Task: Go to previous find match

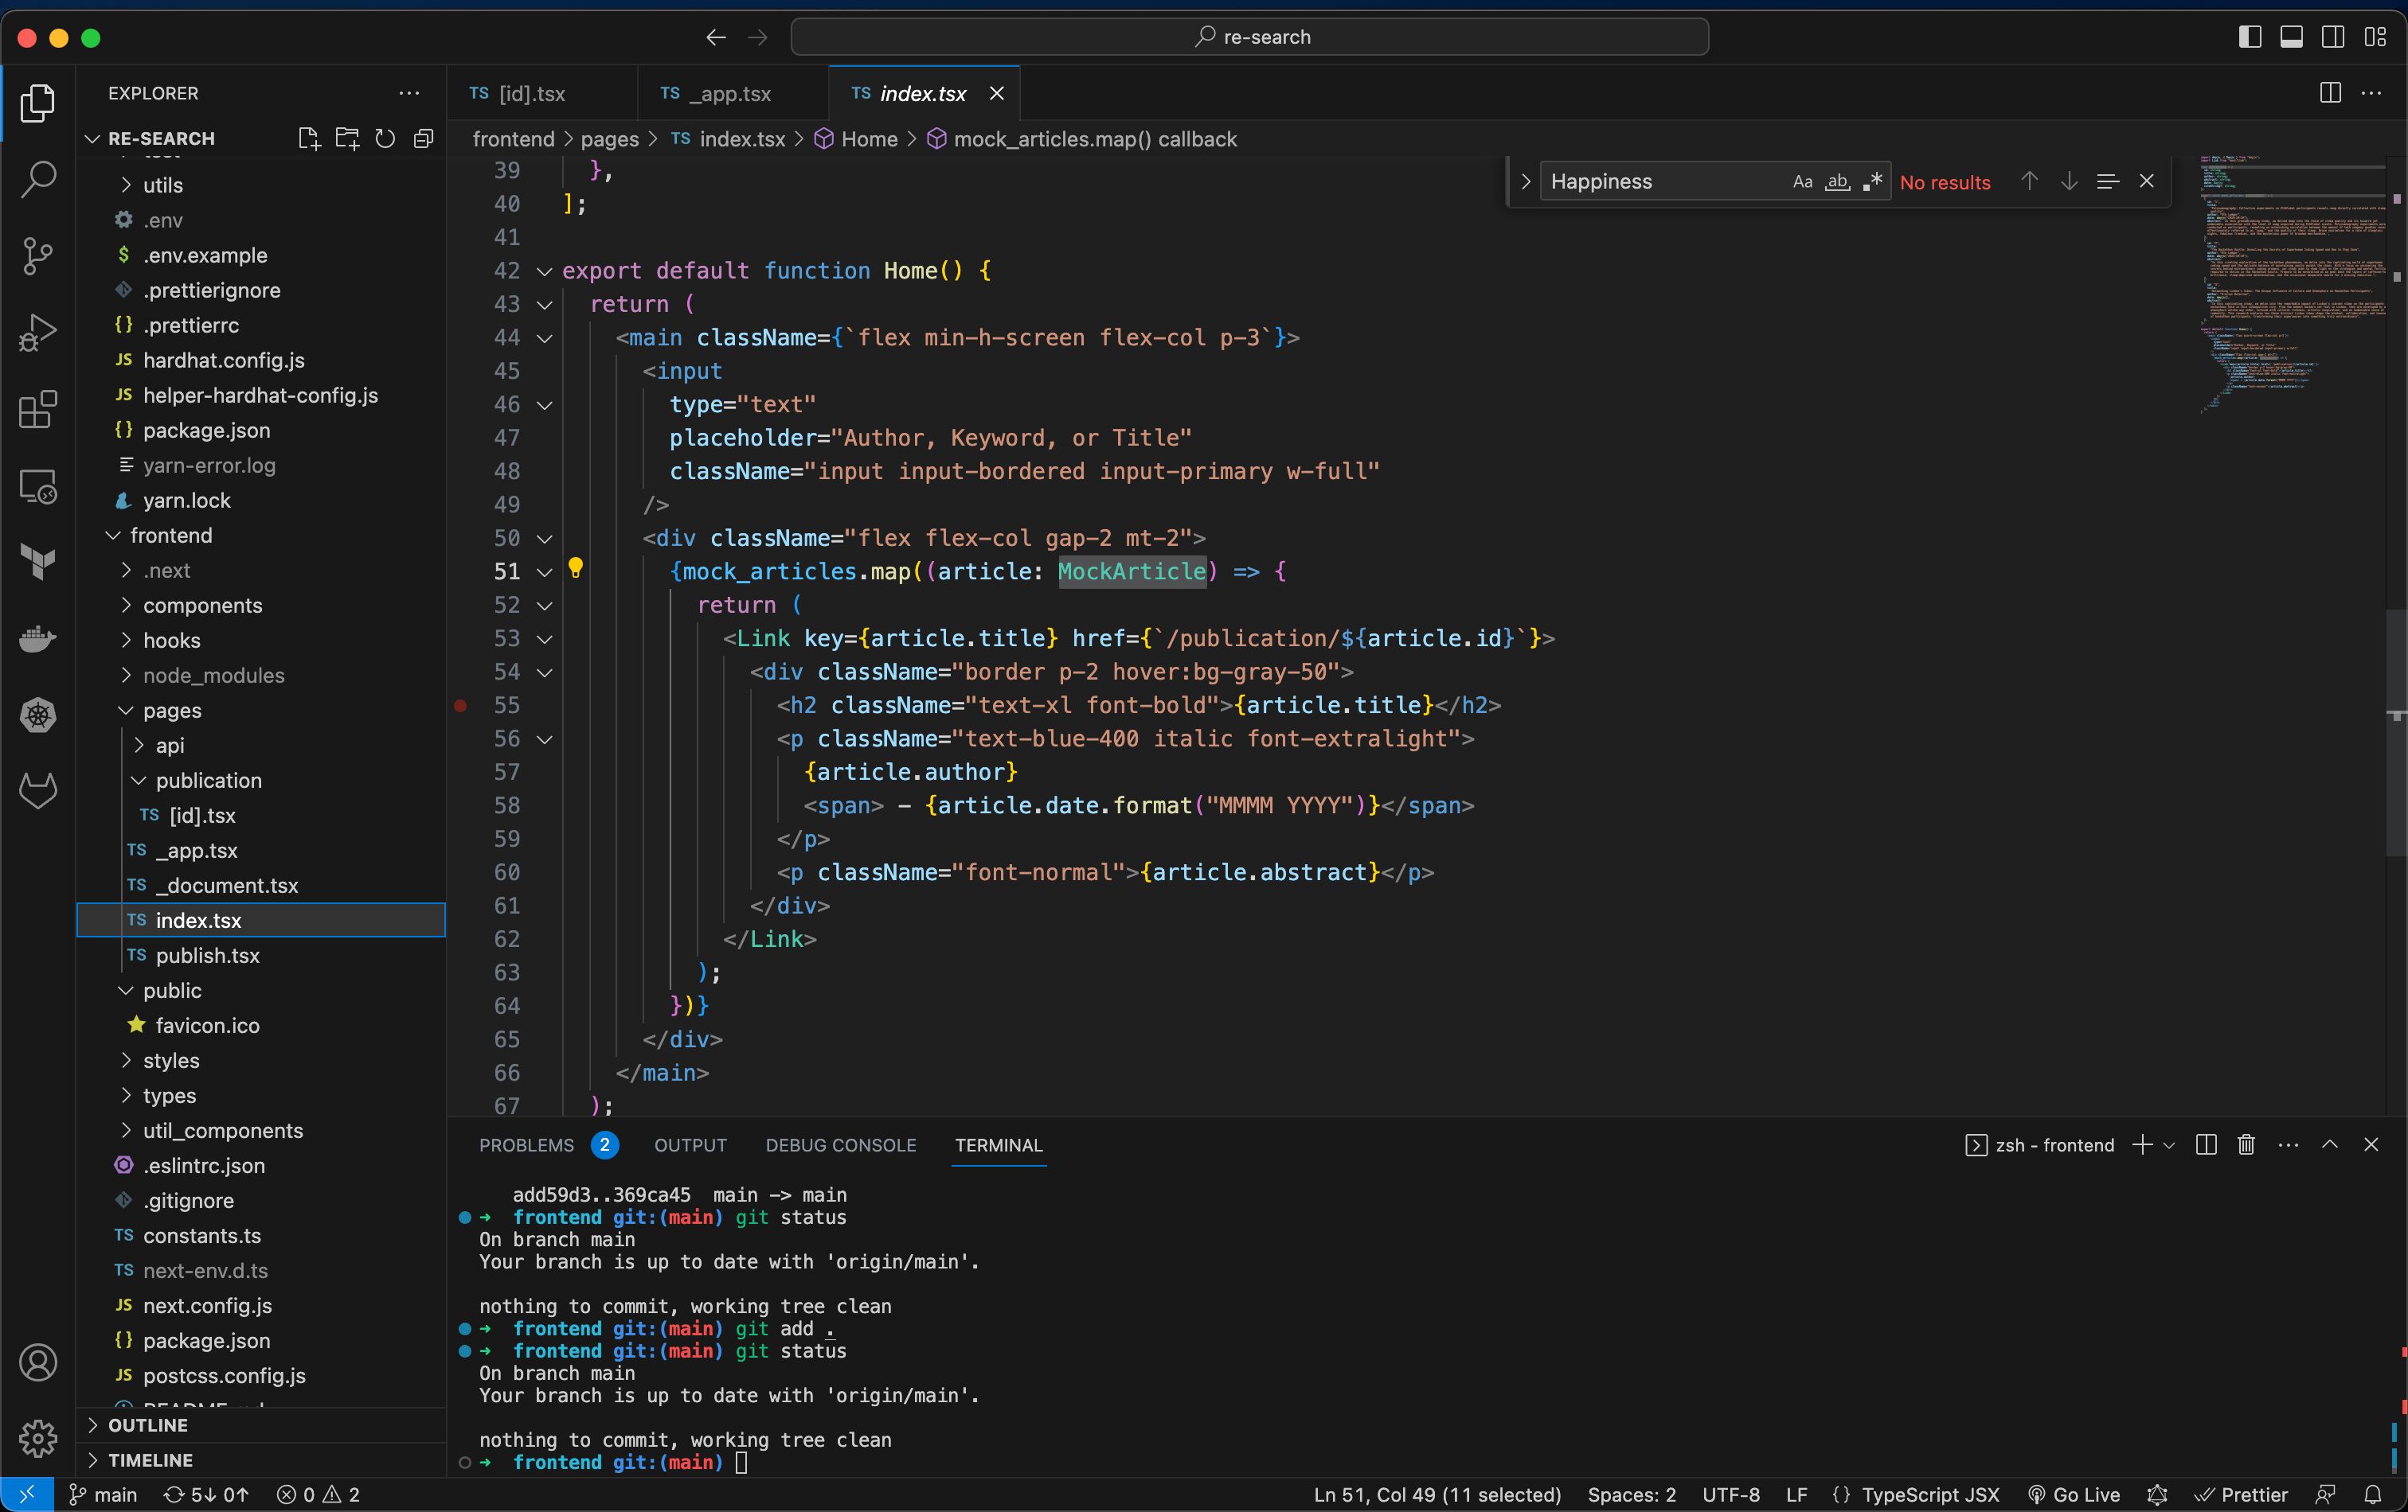Action: coord(2029,181)
